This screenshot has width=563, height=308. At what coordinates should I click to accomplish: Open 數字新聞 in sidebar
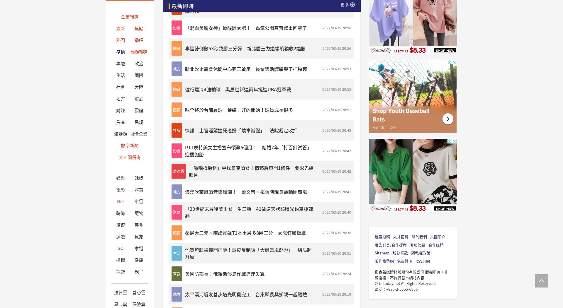[x=130, y=146]
